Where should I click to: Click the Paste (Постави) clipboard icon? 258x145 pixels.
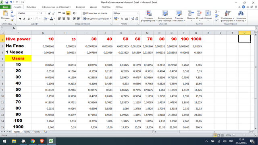coord(5,14)
